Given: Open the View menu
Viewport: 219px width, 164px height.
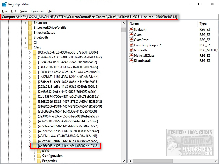Looking at the screenshot, I should click(24, 11).
